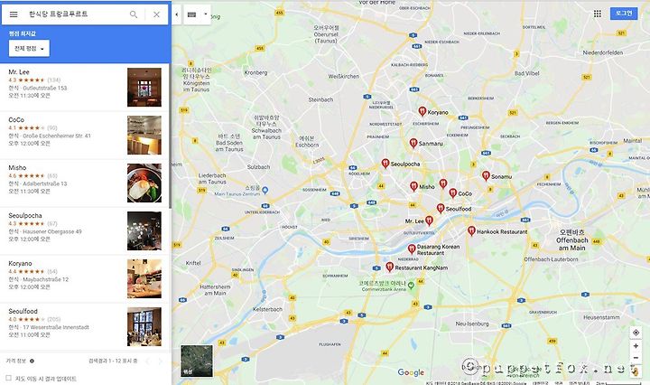Open Street View pegman icon

point(635,371)
